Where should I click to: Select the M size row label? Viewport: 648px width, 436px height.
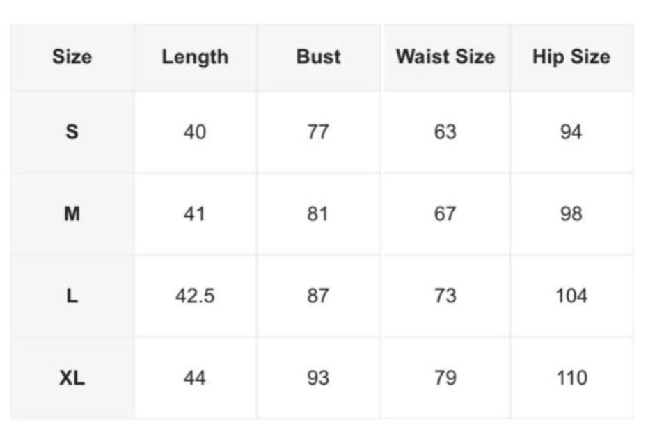[x=72, y=214]
